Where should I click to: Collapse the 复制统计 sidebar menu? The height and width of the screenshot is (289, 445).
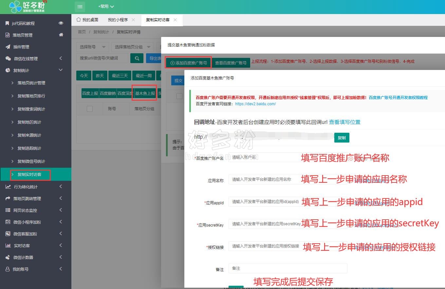[x=36, y=70]
